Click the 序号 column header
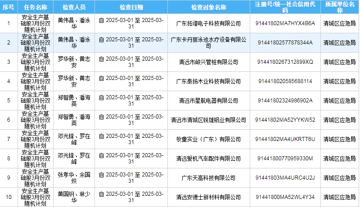Screen dimensions: 360x207 [9, 7]
